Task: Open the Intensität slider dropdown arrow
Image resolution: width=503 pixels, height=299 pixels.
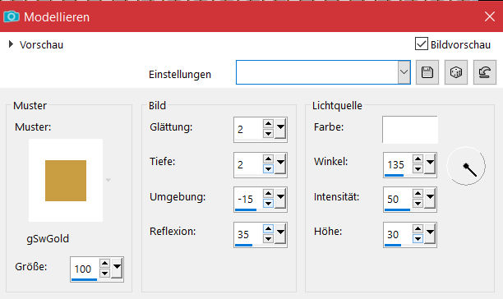Action: [430, 198]
